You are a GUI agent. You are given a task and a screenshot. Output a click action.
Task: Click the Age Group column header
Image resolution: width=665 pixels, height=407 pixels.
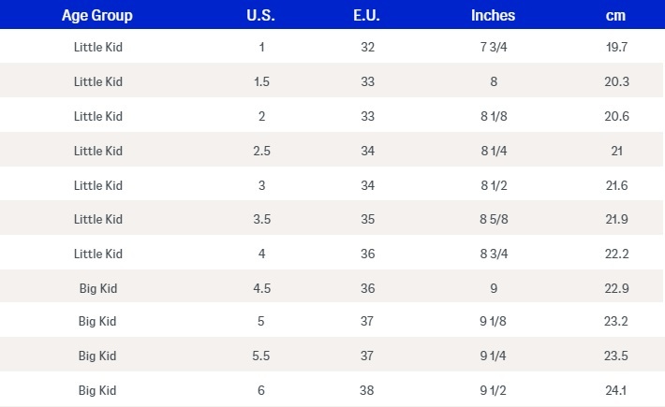pyautogui.click(x=97, y=15)
